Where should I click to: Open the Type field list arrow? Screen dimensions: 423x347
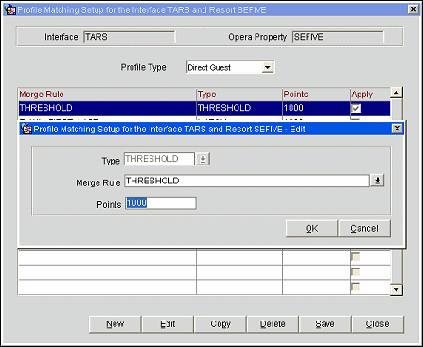point(203,159)
